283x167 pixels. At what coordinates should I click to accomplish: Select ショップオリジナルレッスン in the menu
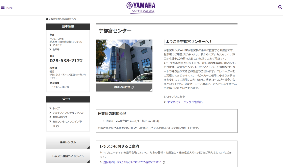[68, 113]
